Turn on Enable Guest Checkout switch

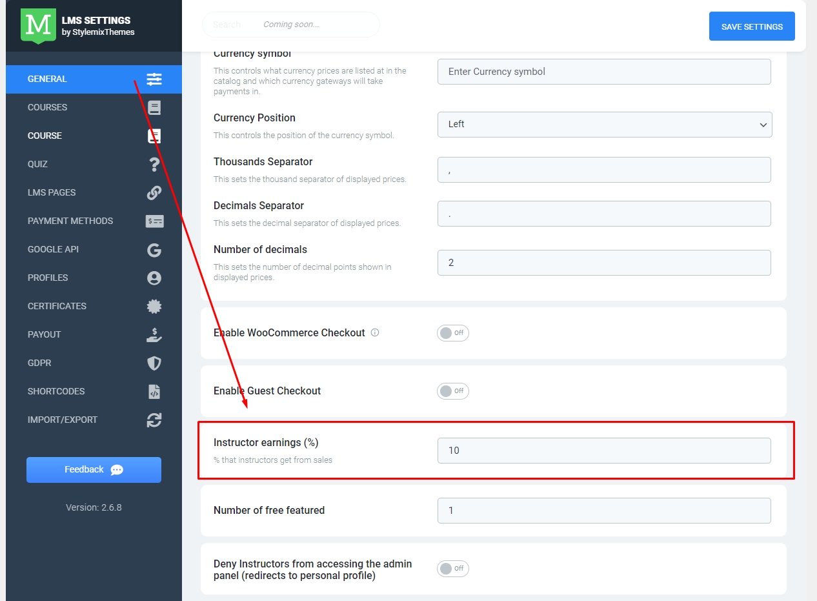click(x=452, y=391)
